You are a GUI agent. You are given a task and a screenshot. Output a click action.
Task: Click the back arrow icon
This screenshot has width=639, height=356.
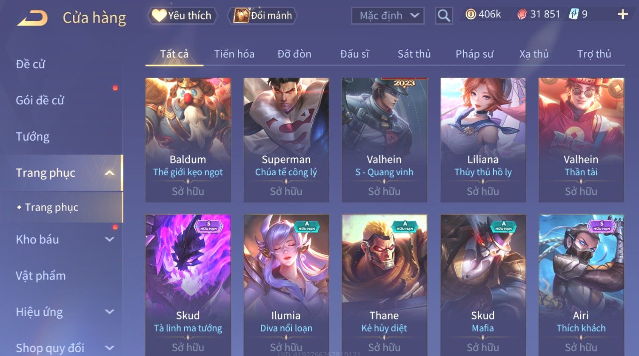click(32, 18)
